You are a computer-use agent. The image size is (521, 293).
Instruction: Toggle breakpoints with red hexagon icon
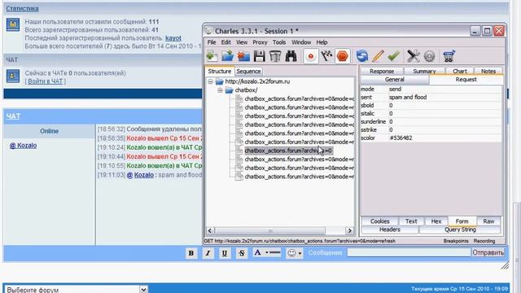point(343,56)
